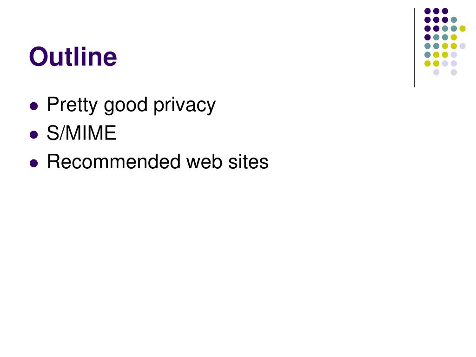Click the teal dot in second decoration row
This screenshot has width=476, height=357.
[454, 20]
